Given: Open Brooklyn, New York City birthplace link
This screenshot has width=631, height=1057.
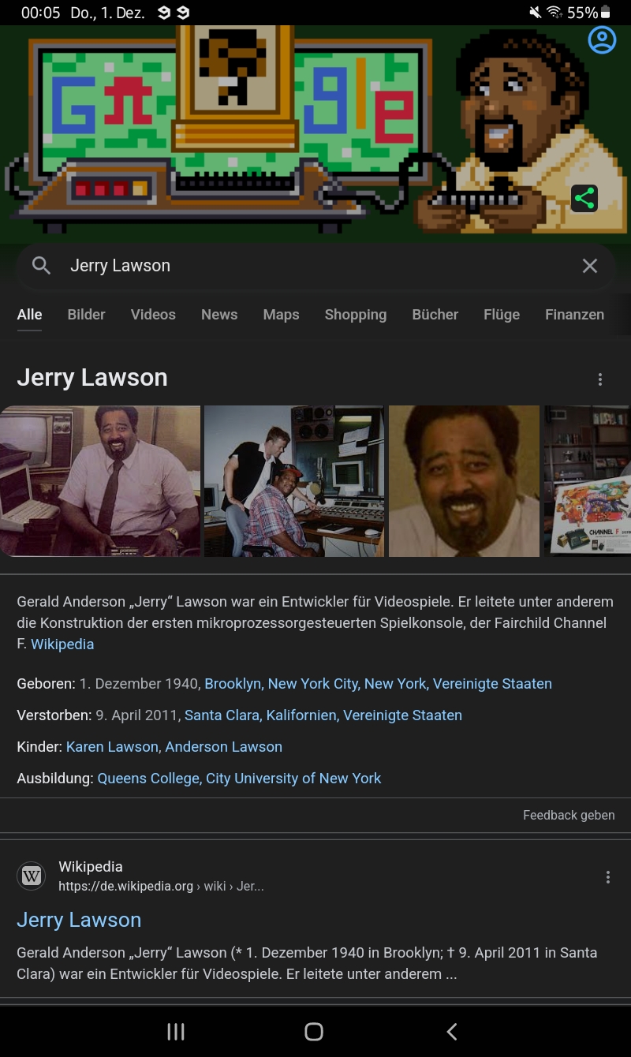Looking at the screenshot, I should 379,684.
